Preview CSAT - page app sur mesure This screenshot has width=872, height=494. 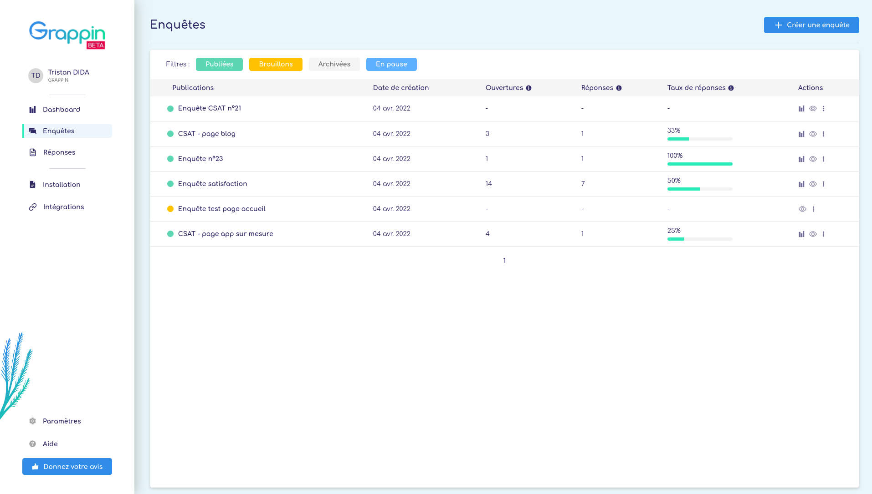(x=813, y=234)
